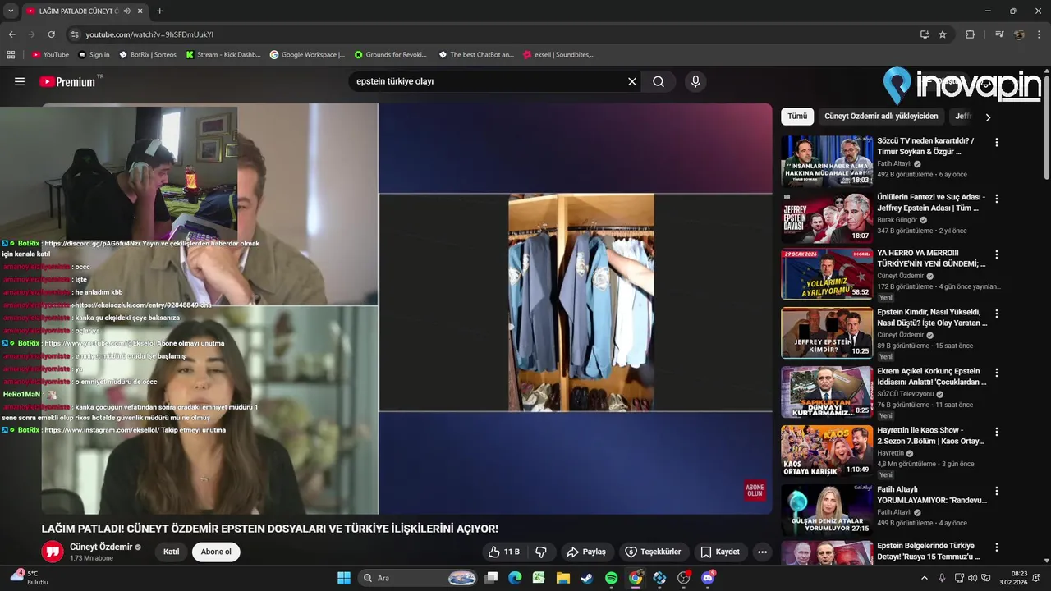Run search with magnifier button
Image resolution: width=1051 pixels, height=591 pixels.
(x=659, y=81)
